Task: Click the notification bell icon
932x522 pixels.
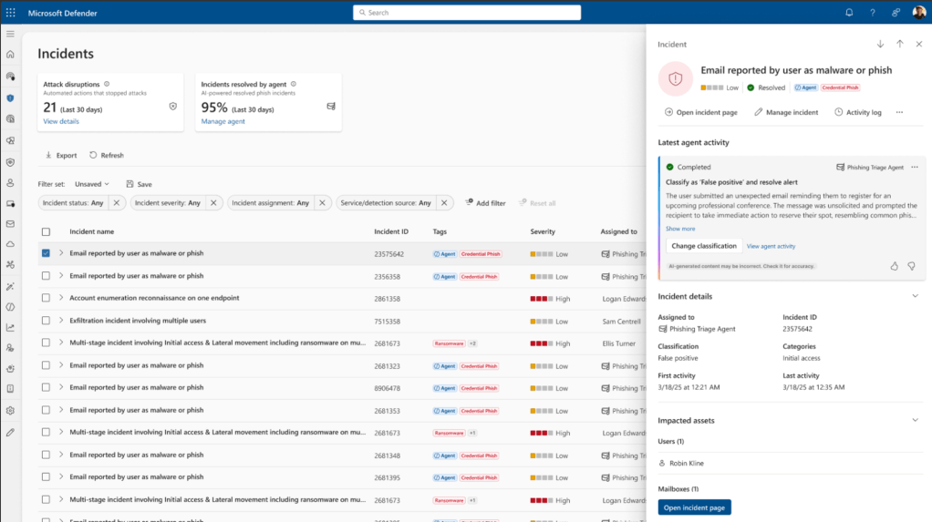Action: click(849, 13)
